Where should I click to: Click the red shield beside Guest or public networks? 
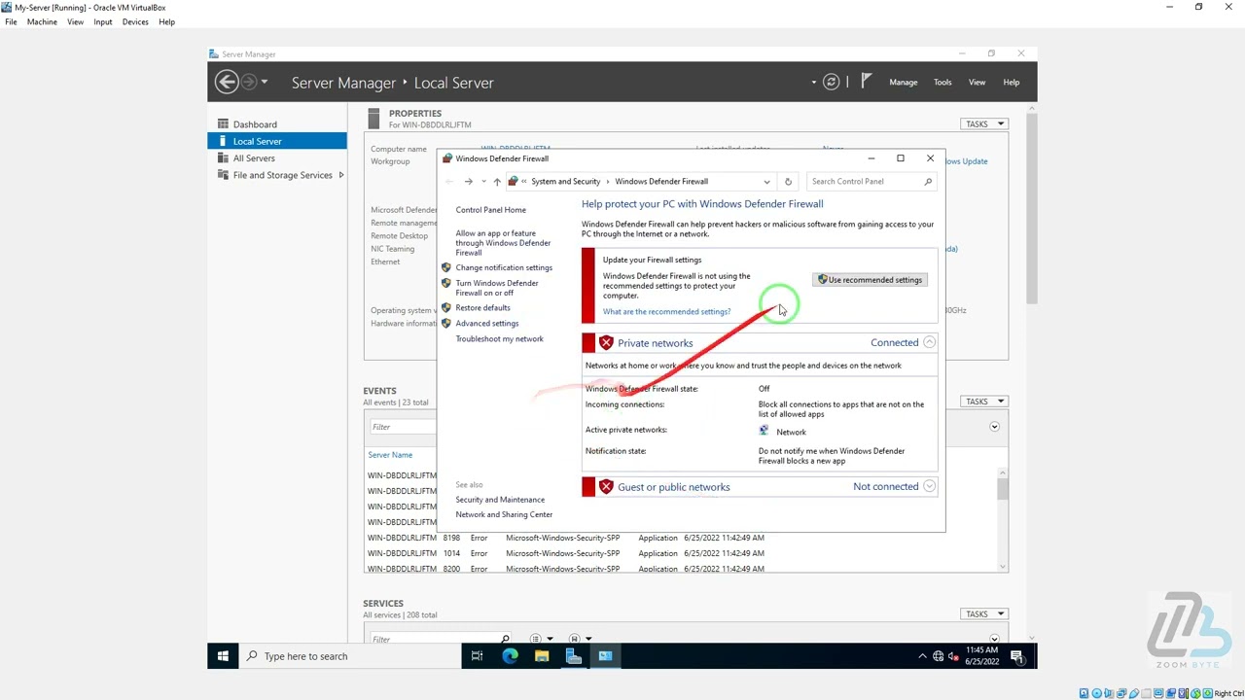click(x=606, y=487)
